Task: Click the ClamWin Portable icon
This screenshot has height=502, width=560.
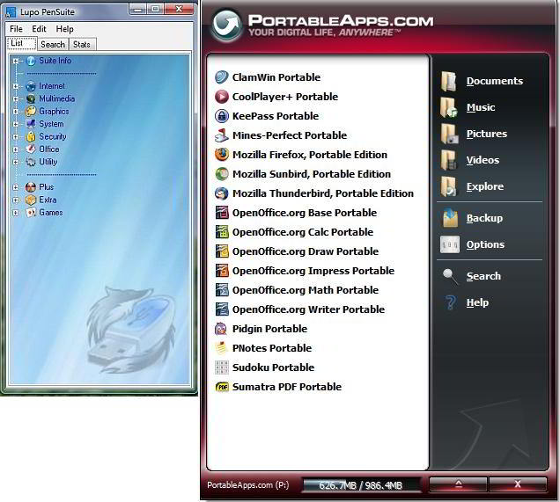Action: pos(221,77)
